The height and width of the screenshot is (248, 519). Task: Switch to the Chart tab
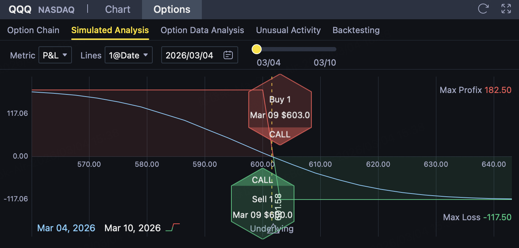point(118,10)
